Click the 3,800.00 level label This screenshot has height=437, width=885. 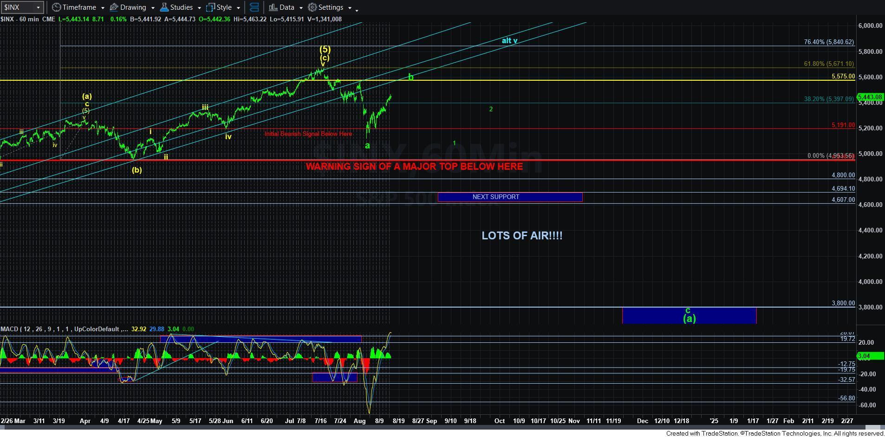click(x=843, y=303)
